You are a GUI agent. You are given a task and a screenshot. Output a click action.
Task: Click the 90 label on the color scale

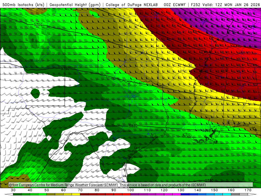coord(114,190)
